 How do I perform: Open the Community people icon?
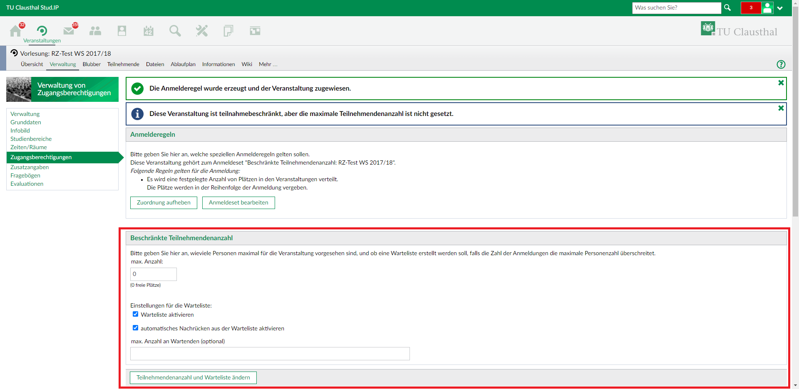tap(95, 31)
